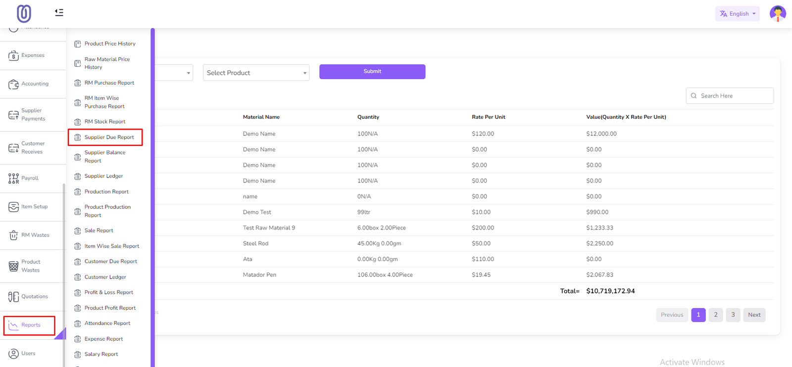This screenshot has width=792, height=367.
Task: Click the Payroll icon in sidebar
Action: tap(13, 179)
